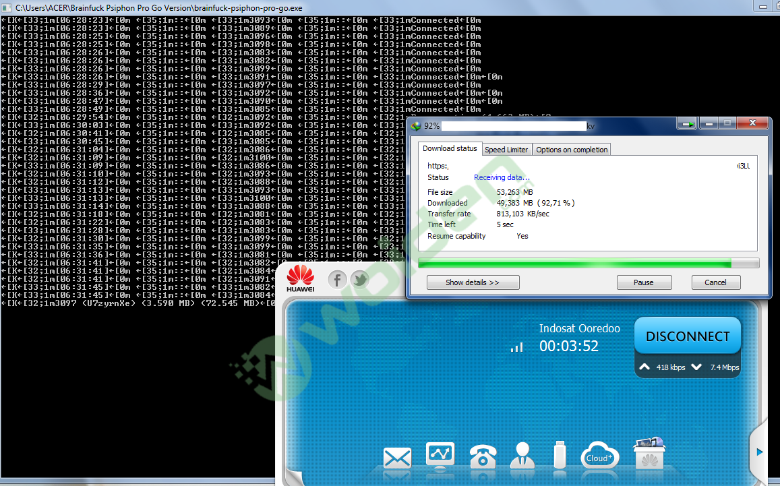Close the download dialog
The height and width of the screenshot is (486, 780).
click(752, 123)
